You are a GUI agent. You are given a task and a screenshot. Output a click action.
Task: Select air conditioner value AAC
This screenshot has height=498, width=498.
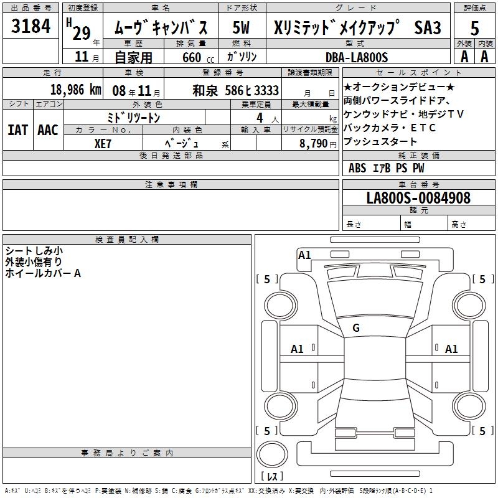tap(48, 130)
